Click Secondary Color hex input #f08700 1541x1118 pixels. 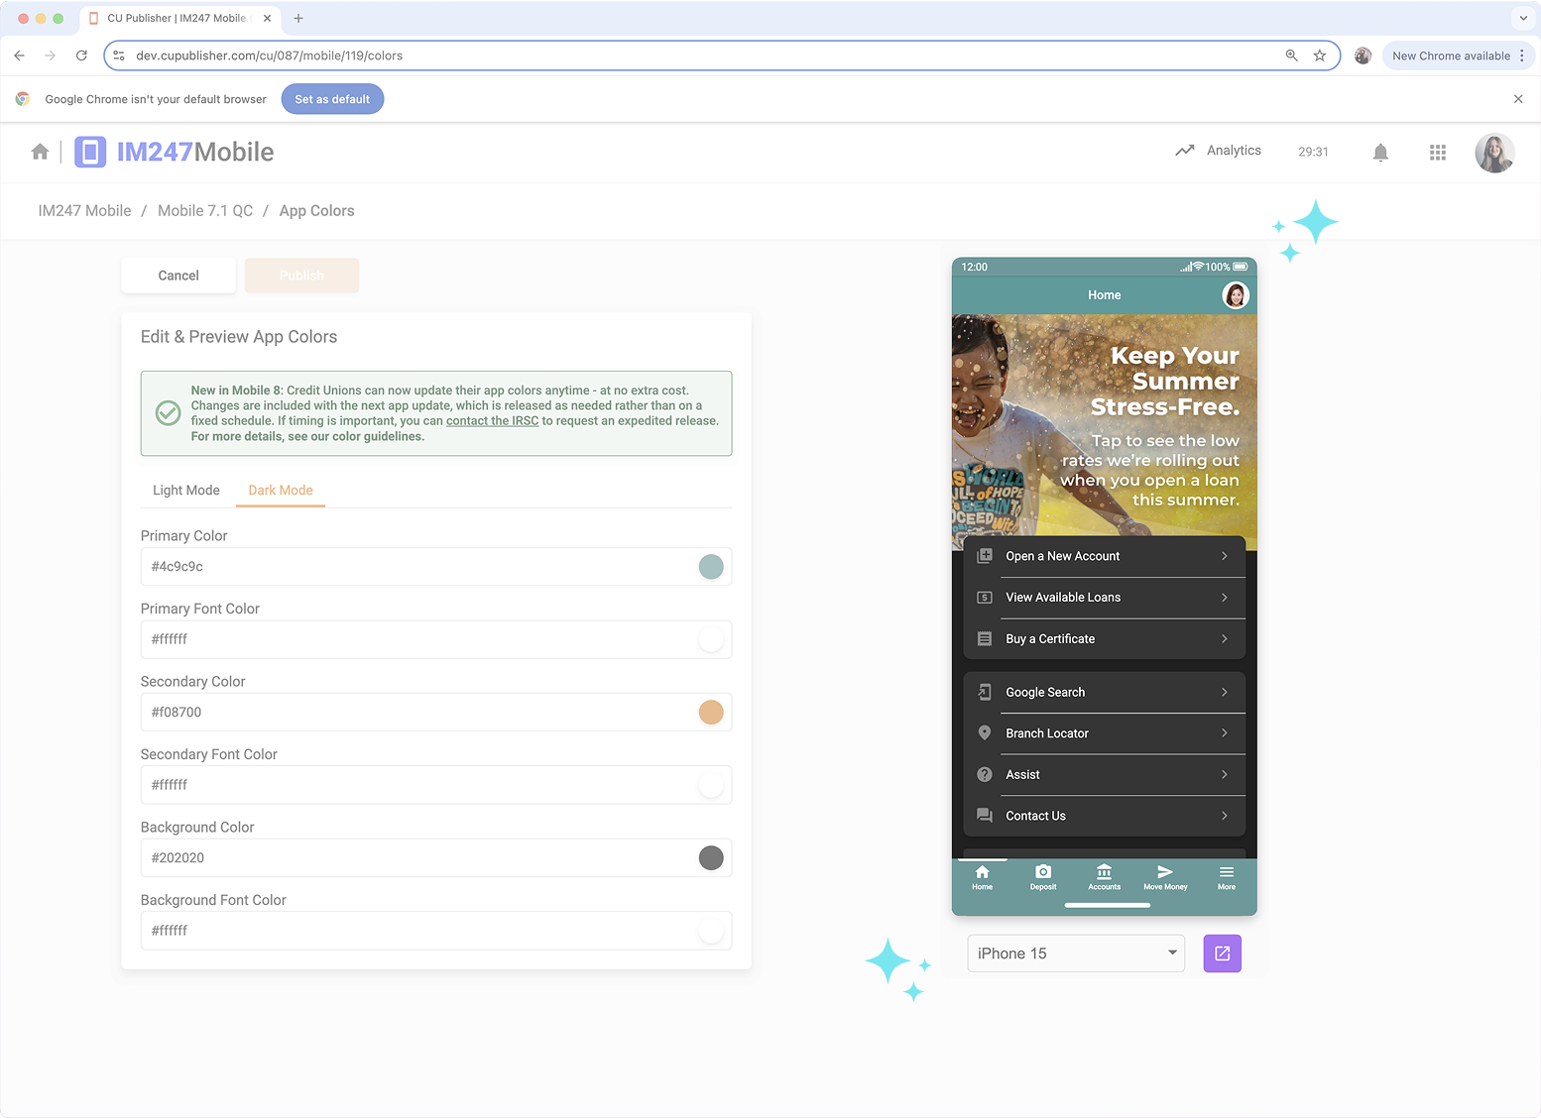[436, 713]
